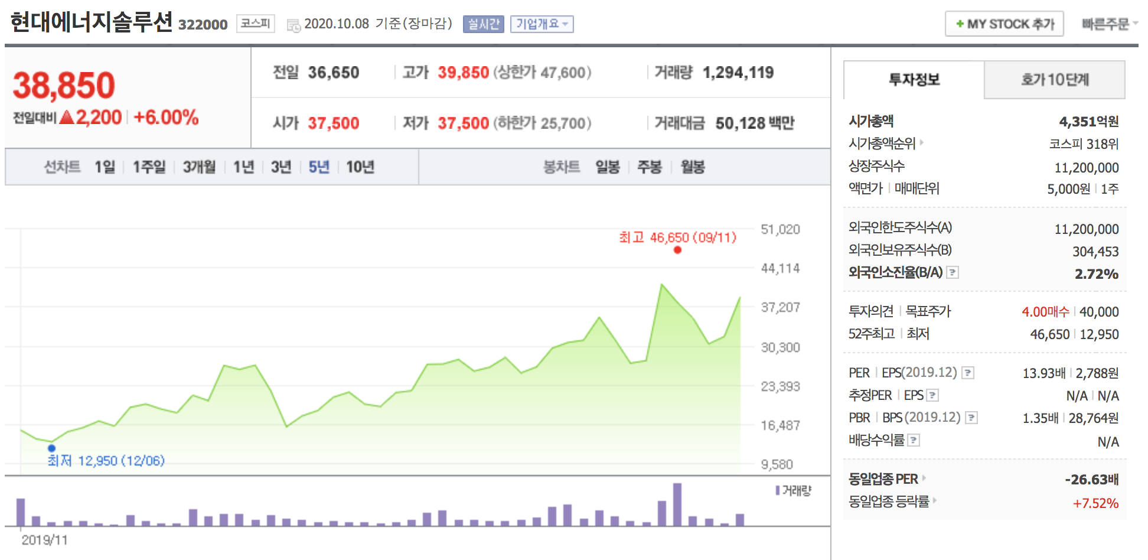Screen dimensions: 1148x560
Task: Select the 5년 line chart period
Action: click(319, 167)
